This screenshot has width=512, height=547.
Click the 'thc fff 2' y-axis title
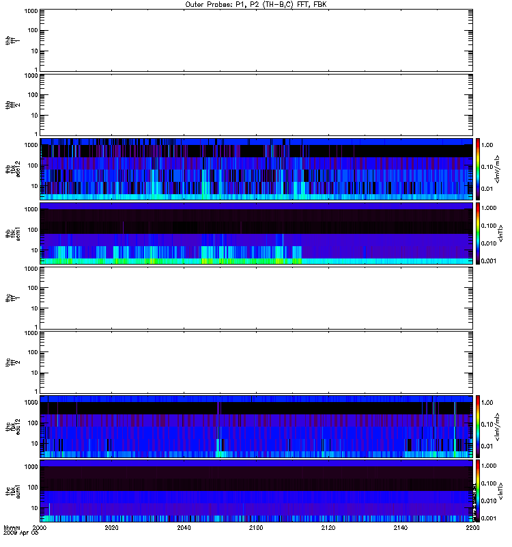click(x=12, y=362)
